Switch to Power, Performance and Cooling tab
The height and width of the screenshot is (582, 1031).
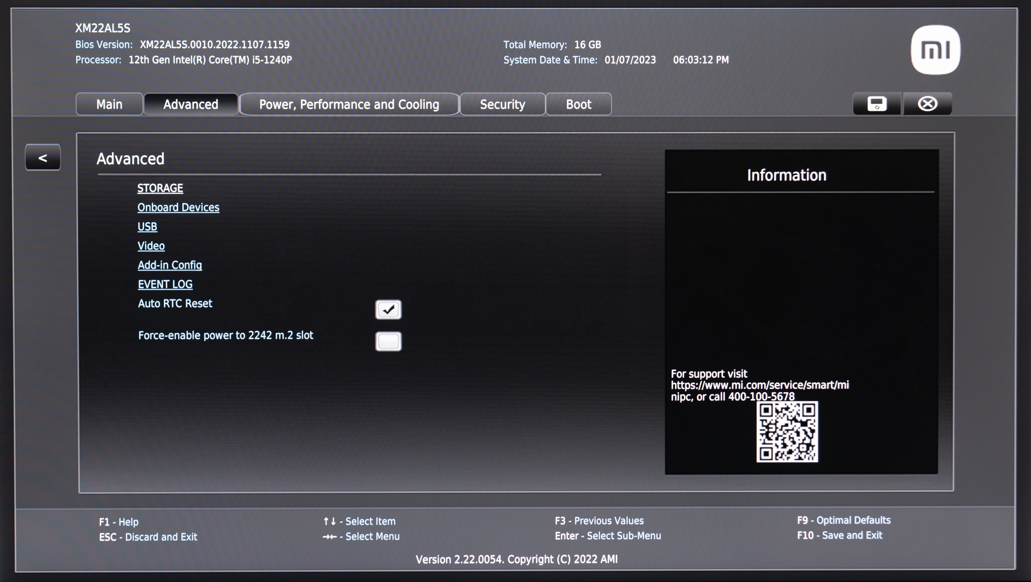(349, 104)
